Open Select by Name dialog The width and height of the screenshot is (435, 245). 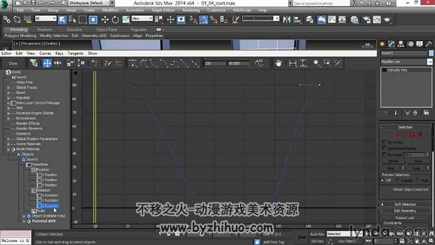click(72, 19)
